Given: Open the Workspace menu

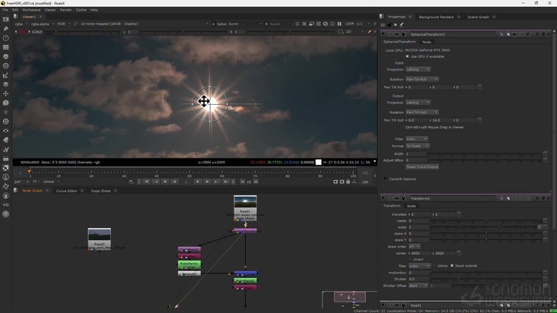Looking at the screenshot, I should [x=31, y=10].
